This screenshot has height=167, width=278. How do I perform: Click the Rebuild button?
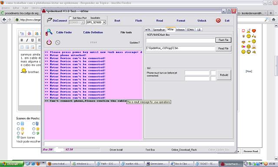coord(224,75)
